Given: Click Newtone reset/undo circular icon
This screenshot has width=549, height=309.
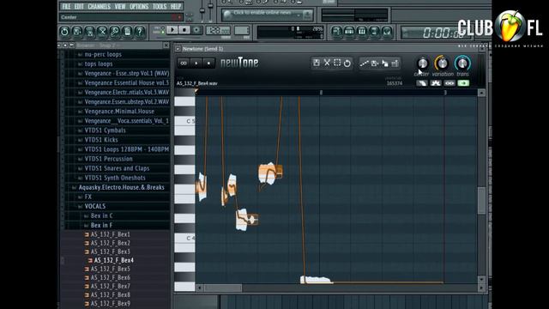Looking at the screenshot, I should [x=347, y=63].
